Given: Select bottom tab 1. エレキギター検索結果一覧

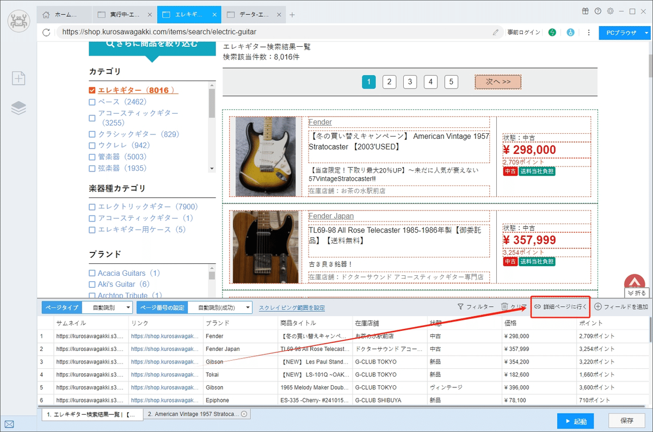Looking at the screenshot, I should coord(93,414).
